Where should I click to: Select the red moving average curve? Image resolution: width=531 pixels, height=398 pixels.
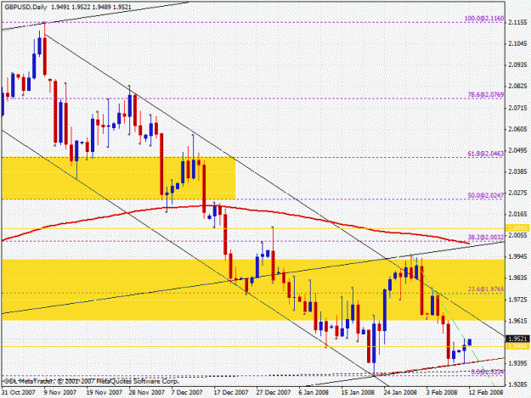pos(235,207)
